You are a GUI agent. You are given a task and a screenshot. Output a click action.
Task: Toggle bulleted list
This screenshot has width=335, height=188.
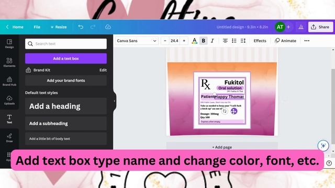234,41
